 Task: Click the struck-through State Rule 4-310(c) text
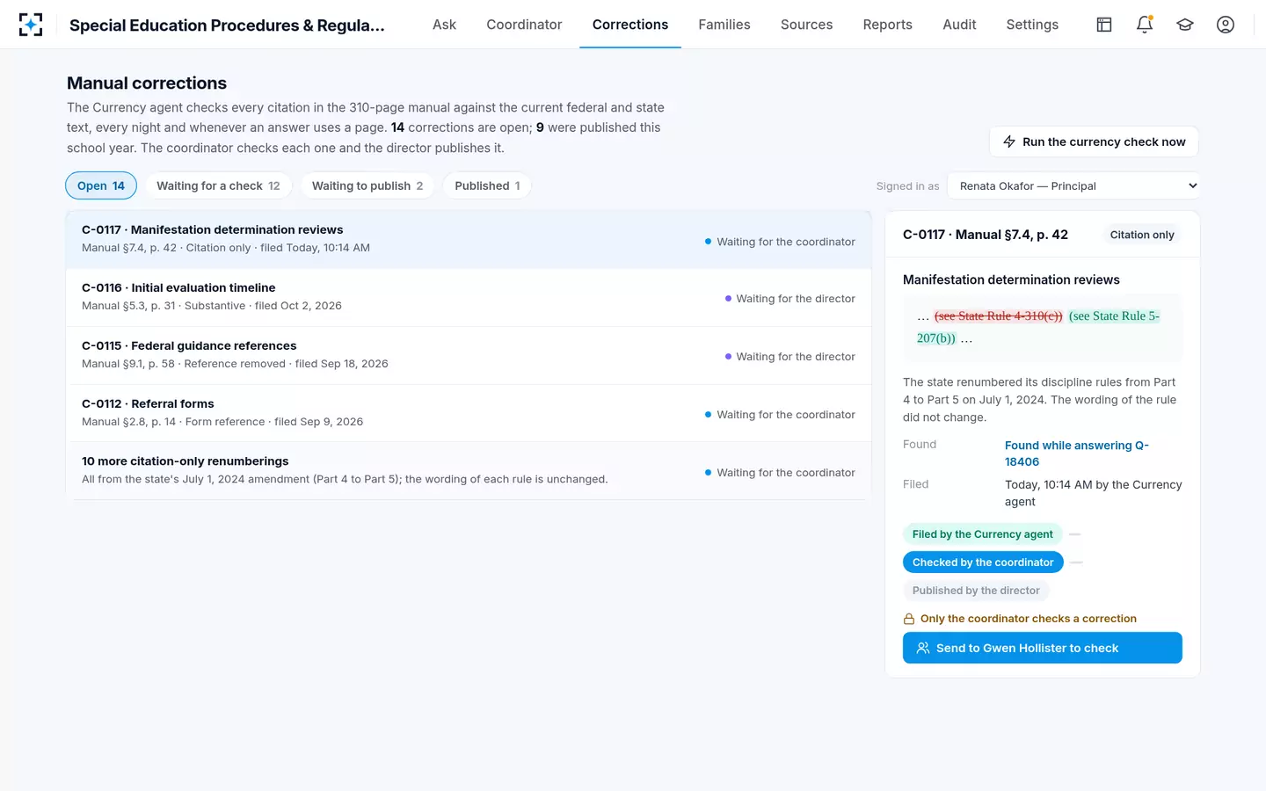tap(998, 316)
